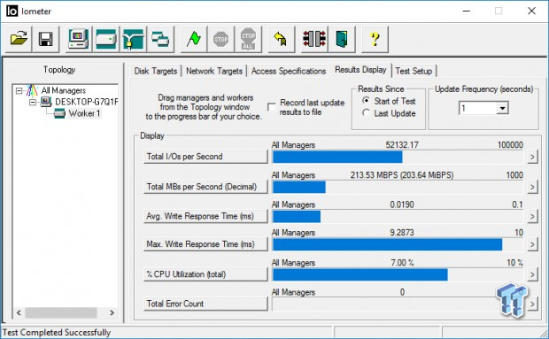Screen dimensions: 549x339
Task: Switch to Network Targets tab
Action: (x=214, y=71)
